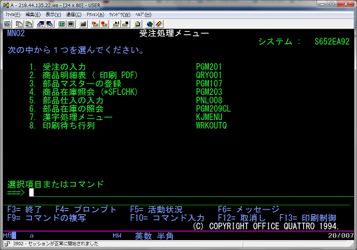Screen dimensions: 357x250
Task: Start macro recording with red arrow icon
Action: tap(95, 24)
